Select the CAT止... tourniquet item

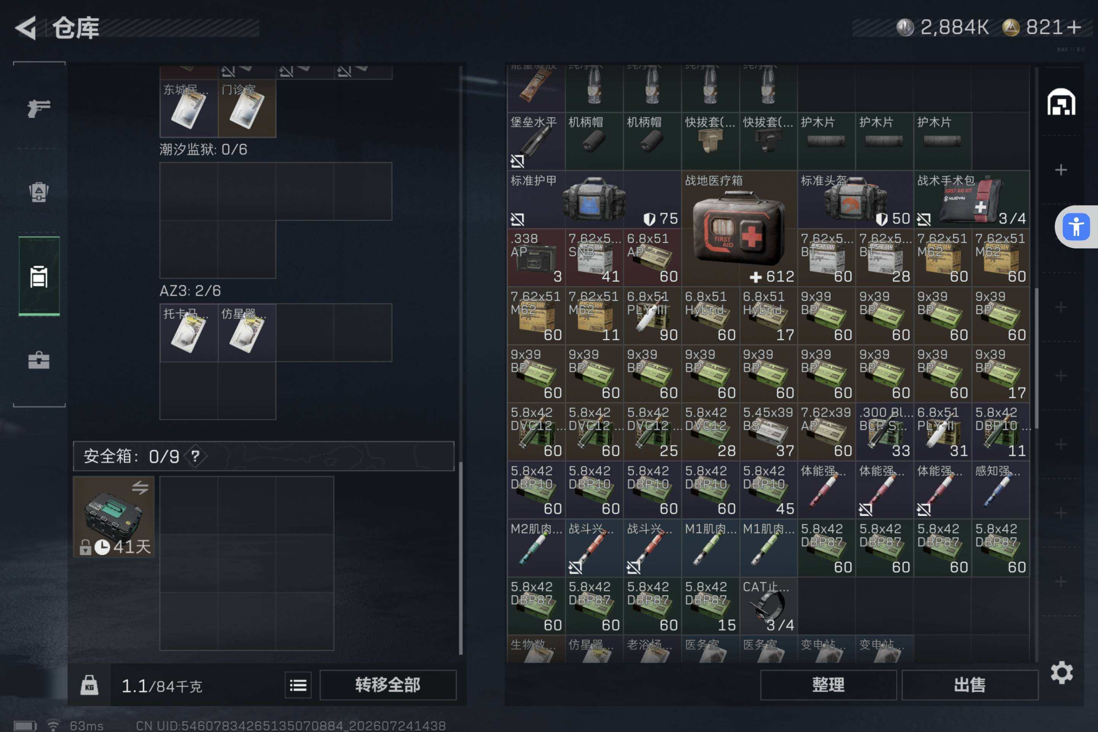pos(769,605)
